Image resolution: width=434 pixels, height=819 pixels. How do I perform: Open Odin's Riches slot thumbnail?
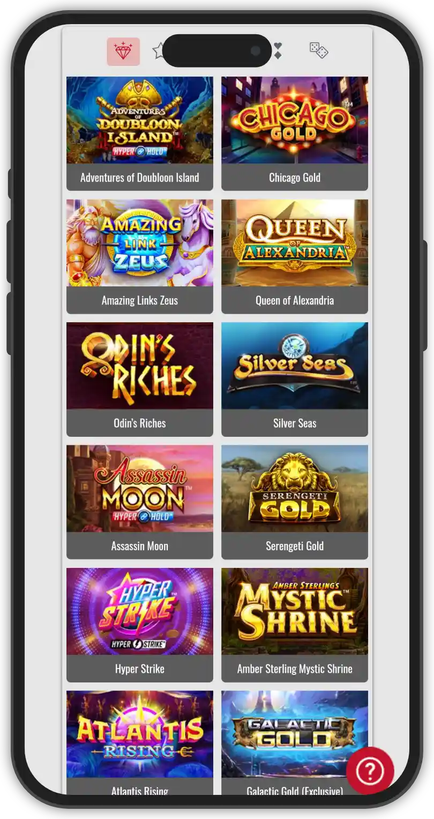140,366
